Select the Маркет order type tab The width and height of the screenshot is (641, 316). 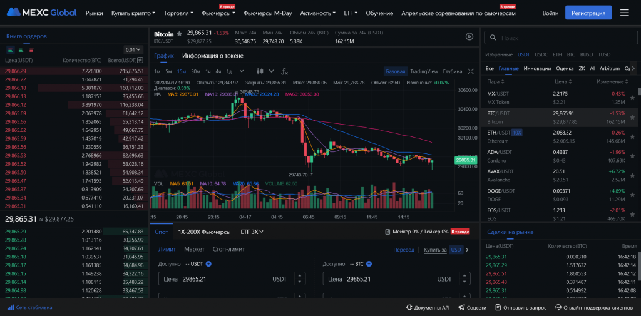[194, 249]
